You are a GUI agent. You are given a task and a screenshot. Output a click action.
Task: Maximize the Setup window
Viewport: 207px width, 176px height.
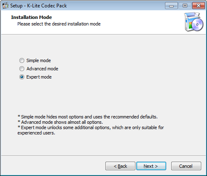pyautogui.click(x=185, y=6)
